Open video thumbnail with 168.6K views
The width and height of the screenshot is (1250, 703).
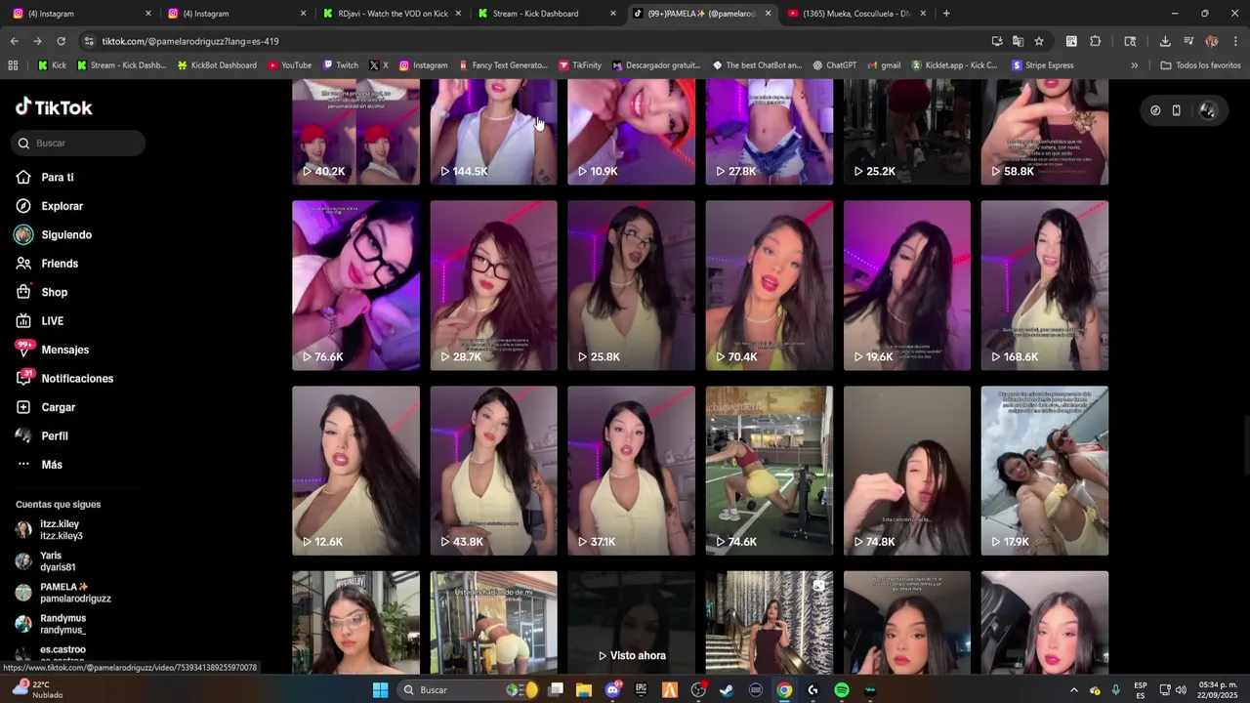[x=1045, y=285]
